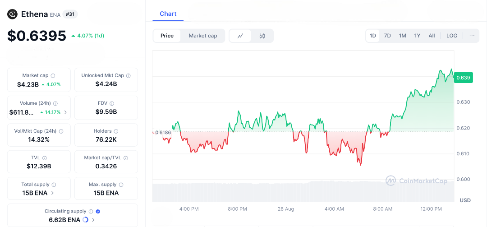Show Price on the chart
Image resolution: width=487 pixels, height=227 pixels.
click(x=167, y=36)
